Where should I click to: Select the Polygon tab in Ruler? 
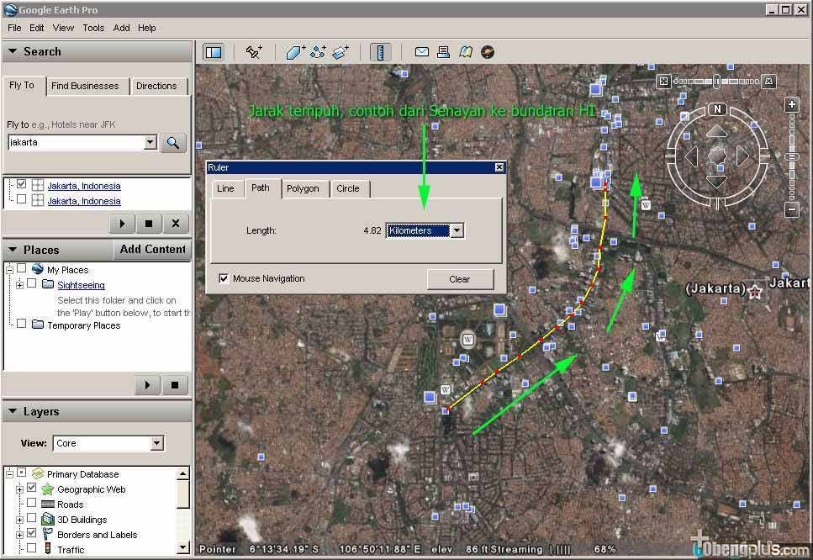303,188
